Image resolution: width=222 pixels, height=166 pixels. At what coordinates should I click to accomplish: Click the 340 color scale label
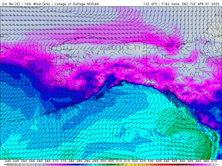167,161
